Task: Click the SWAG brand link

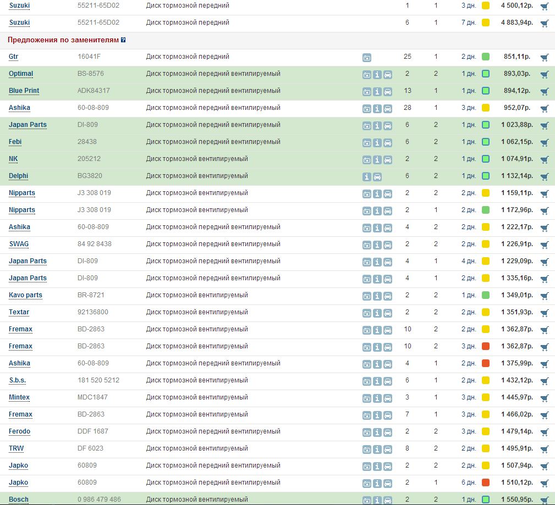Action: pos(19,244)
